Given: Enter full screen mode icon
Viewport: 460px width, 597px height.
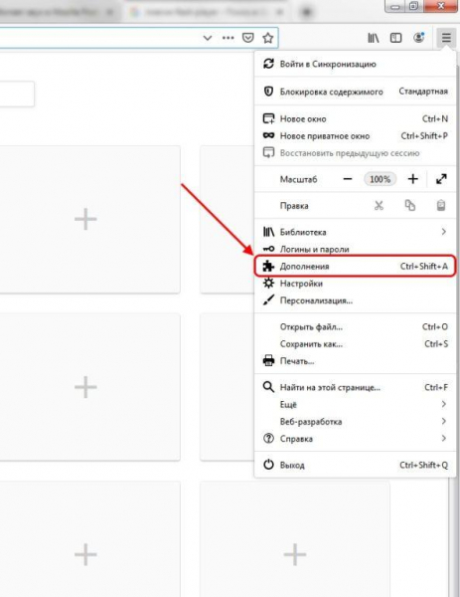Looking at the screenshot, I should tap(441, 179).
